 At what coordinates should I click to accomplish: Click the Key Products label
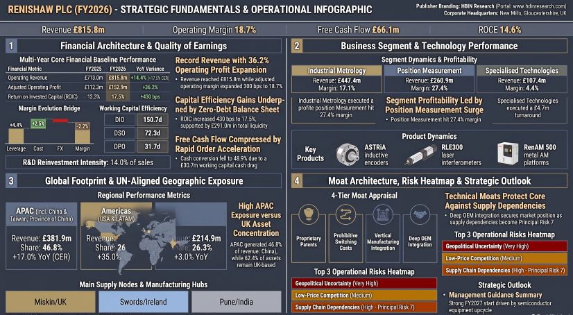[x=310, y=154]
